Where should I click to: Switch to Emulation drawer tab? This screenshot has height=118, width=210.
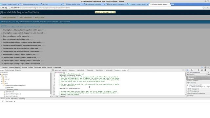tap(14, 99)
